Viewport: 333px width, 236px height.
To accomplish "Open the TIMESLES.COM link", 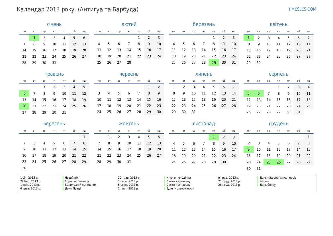I will coord(302,9).
